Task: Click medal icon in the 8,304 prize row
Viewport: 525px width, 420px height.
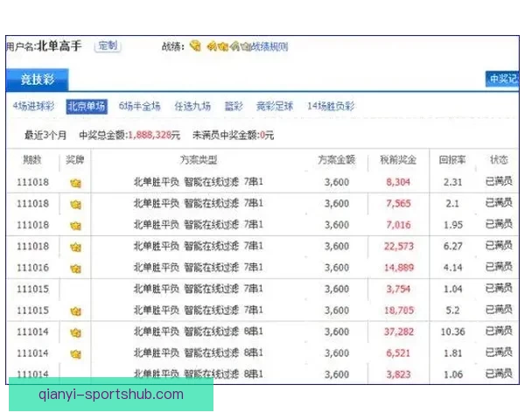Action: (75, 183)
